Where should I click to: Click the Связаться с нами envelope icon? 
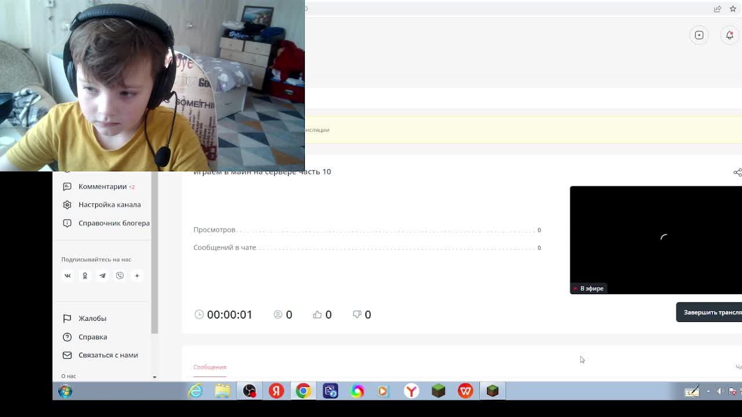(x=67, y=355)
